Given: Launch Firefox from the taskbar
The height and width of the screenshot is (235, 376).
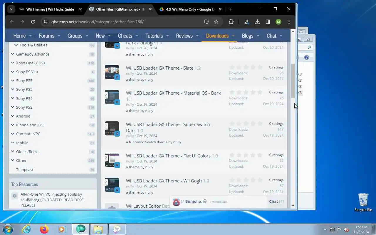Looking at the screenshot, I should pos(44,229).
